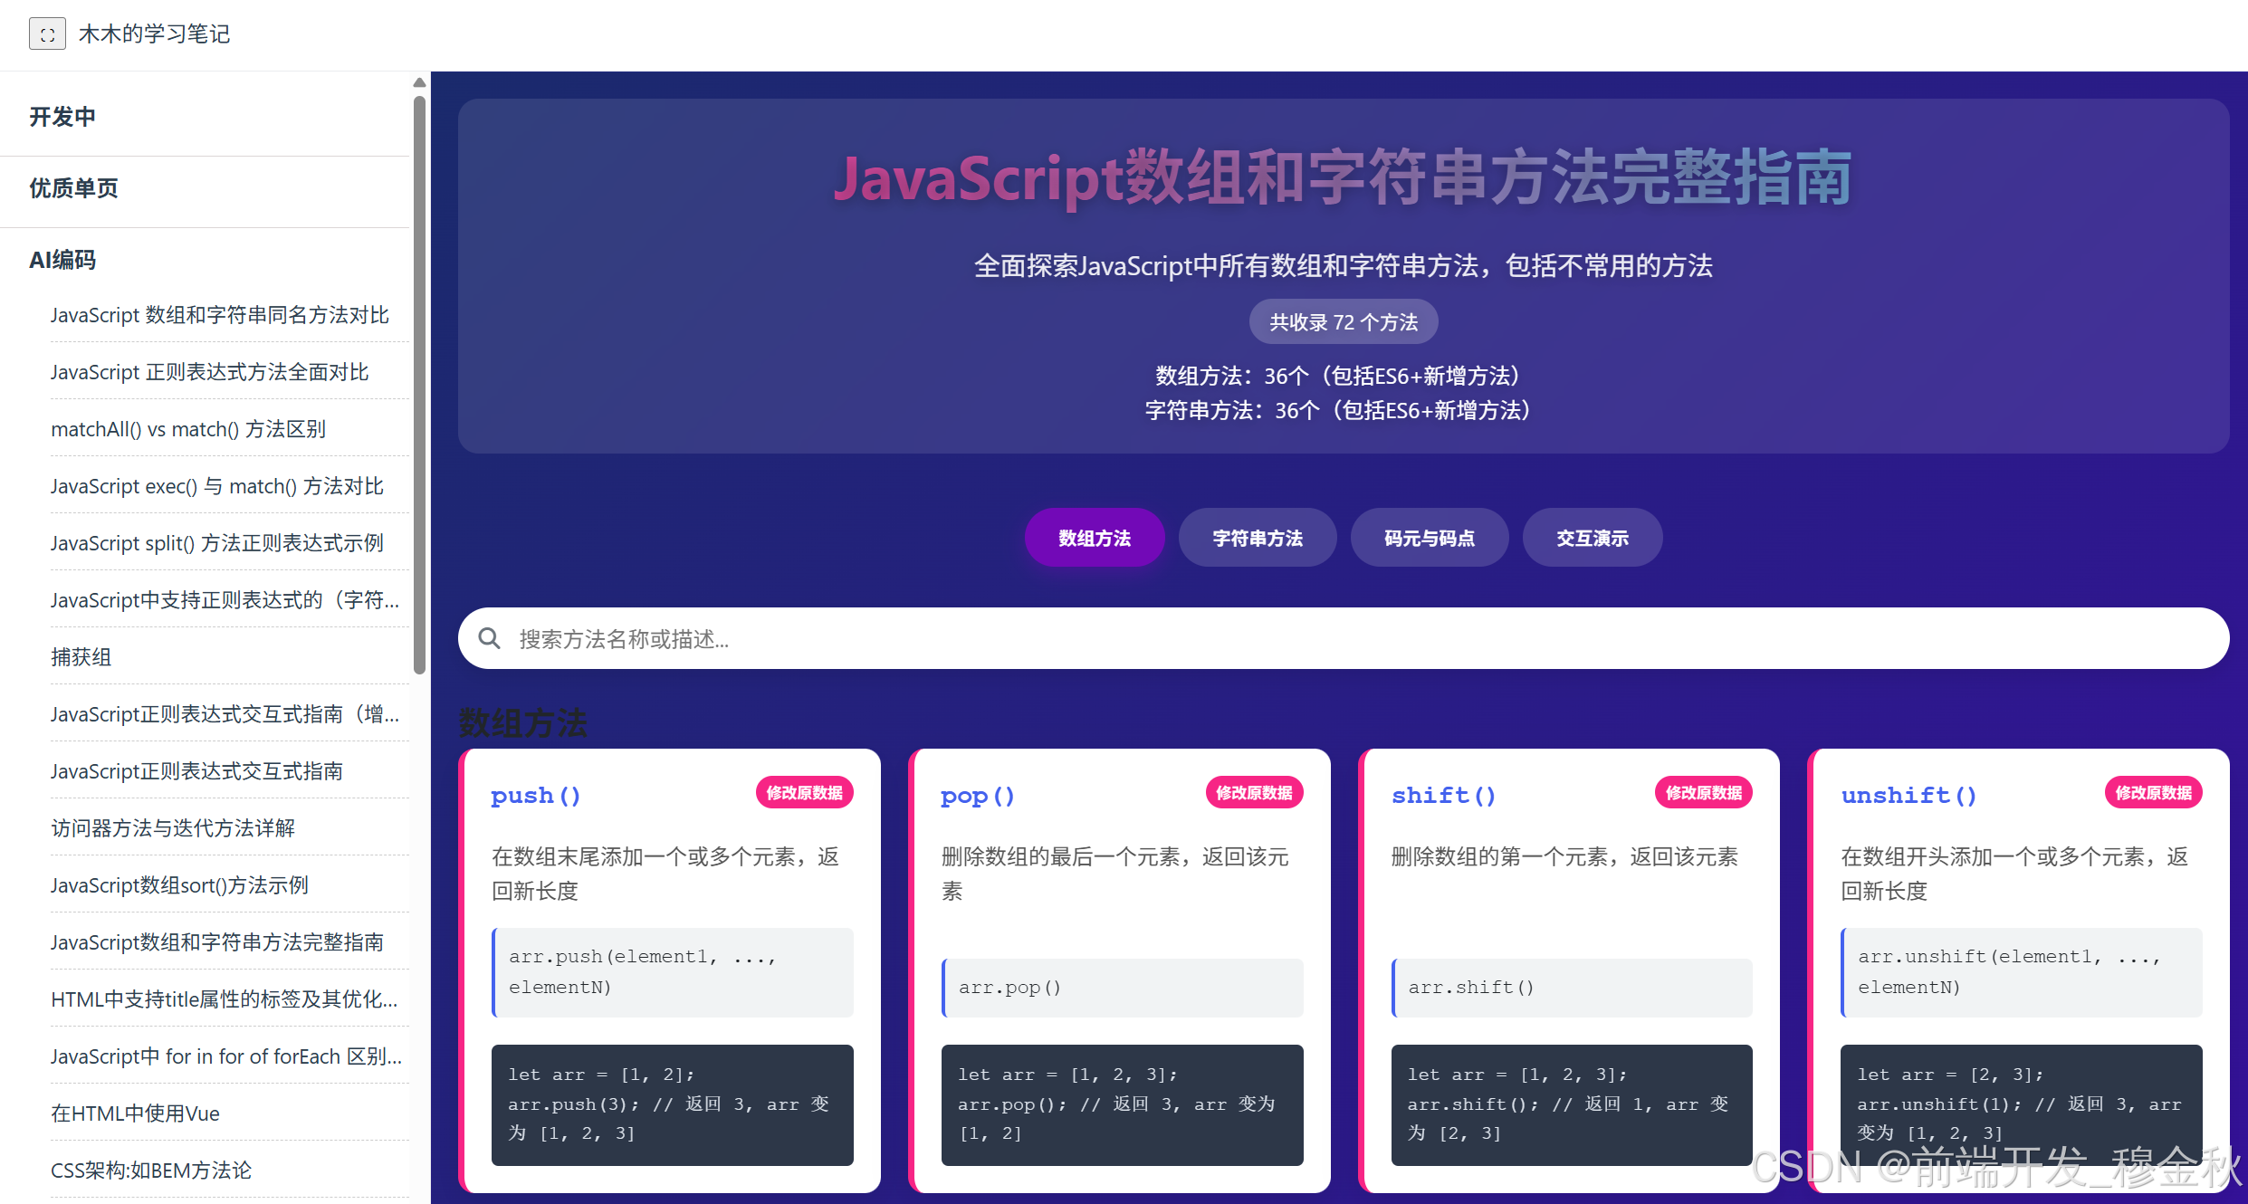This screenshot has height=1204, width=2248.
Task: Click the fullscreen toggle icon near site title
Action: (47, 34)
